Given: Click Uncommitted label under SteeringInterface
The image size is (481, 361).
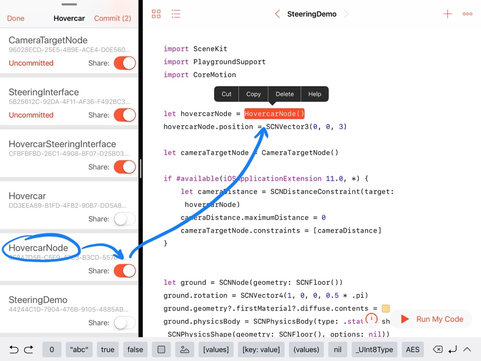Looking at the screenshot, I should coord(31,115).
